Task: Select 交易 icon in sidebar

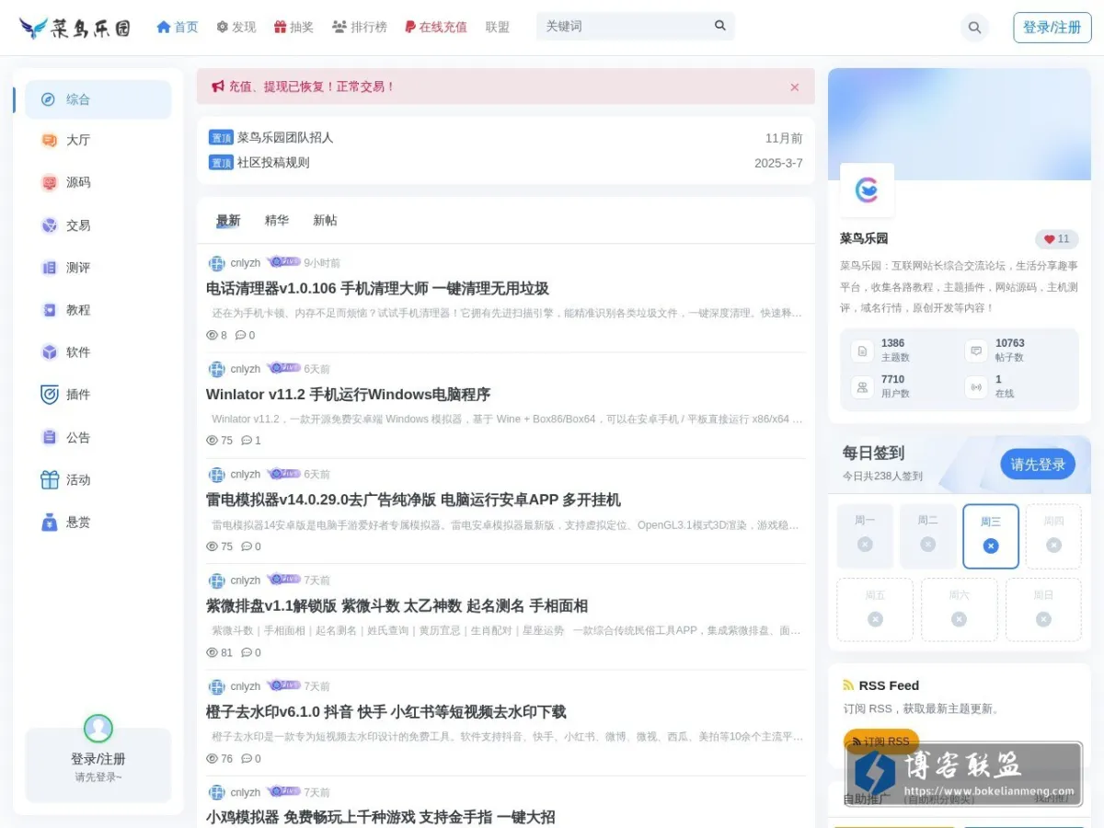Action: pyautogui.click(x=49, y=225)
